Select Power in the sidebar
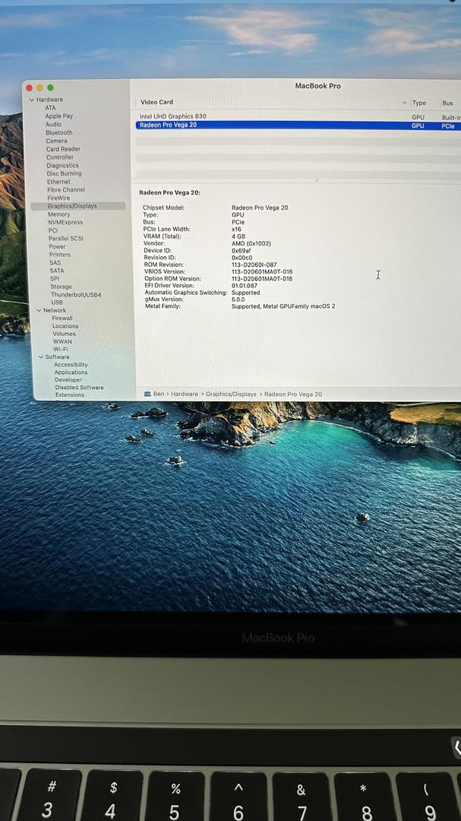The image size is (461, 821). [58, 246]
